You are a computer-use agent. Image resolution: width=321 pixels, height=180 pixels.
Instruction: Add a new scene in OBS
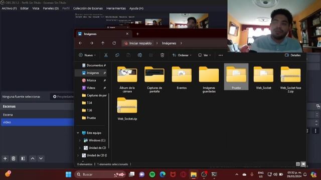point(5,158)
